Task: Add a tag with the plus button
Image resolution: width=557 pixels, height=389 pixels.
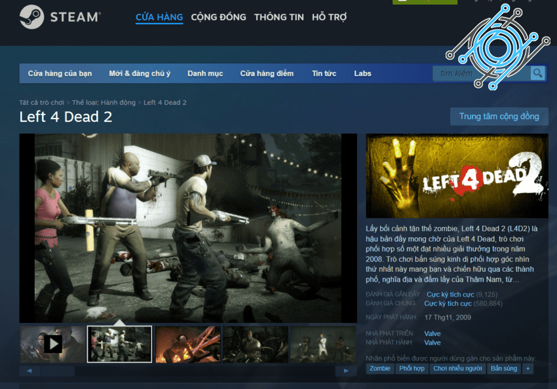Action: click(x=528, y=369)
